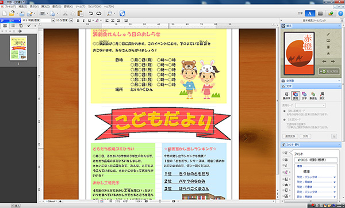Screen dimensions: 345x208
Task: Click the star icon beside the 赤橙 card
Action: 328,54
